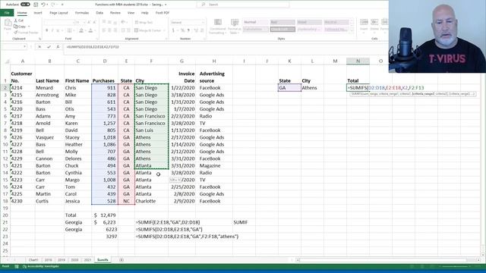The image size is (486, 273).
Task: Decrease font size with the small A
Action: point(94,22)
